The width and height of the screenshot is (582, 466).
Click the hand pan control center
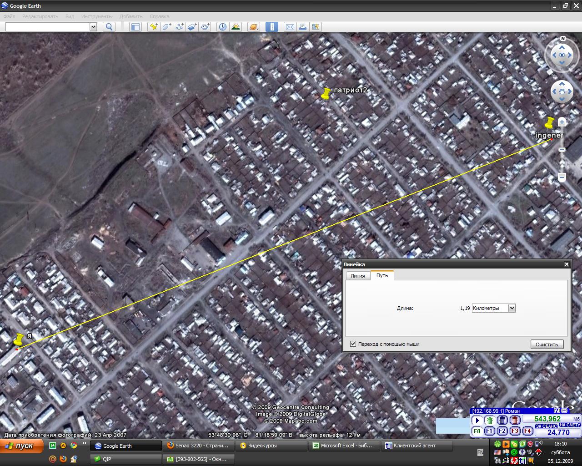pyautogui.click(x=562, y=92)
